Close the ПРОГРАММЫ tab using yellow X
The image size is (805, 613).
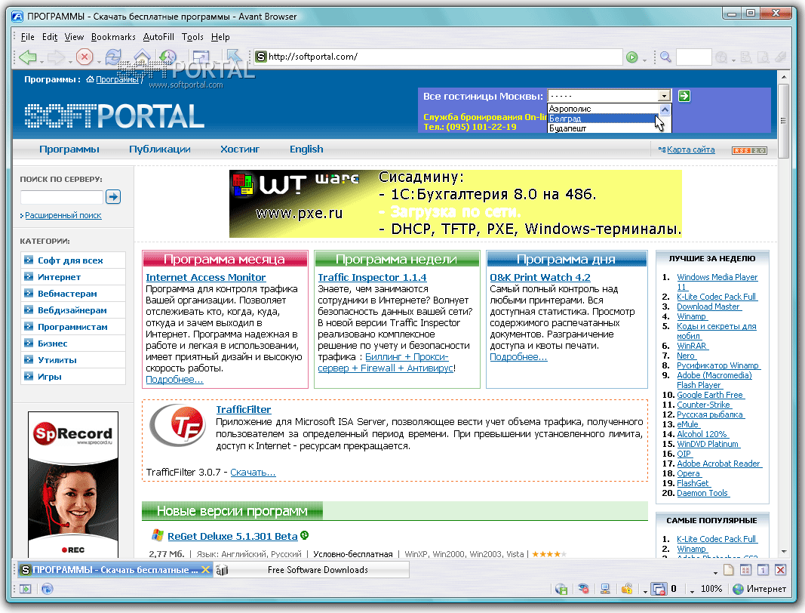(x=205, y=569)
